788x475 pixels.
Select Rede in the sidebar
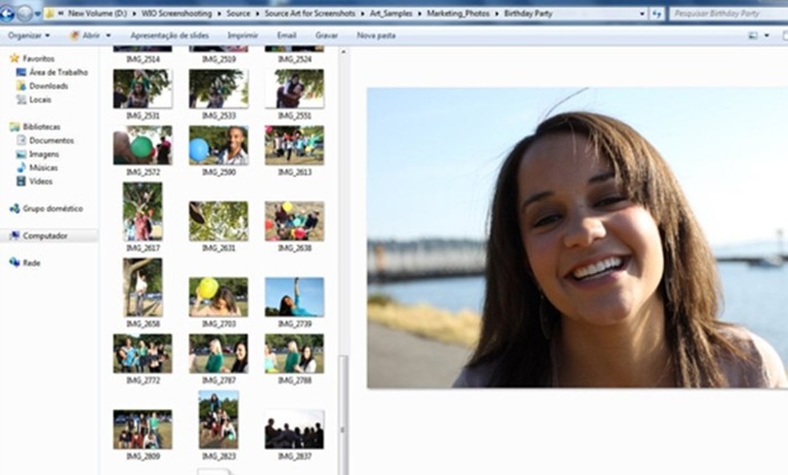coord(25,263)
